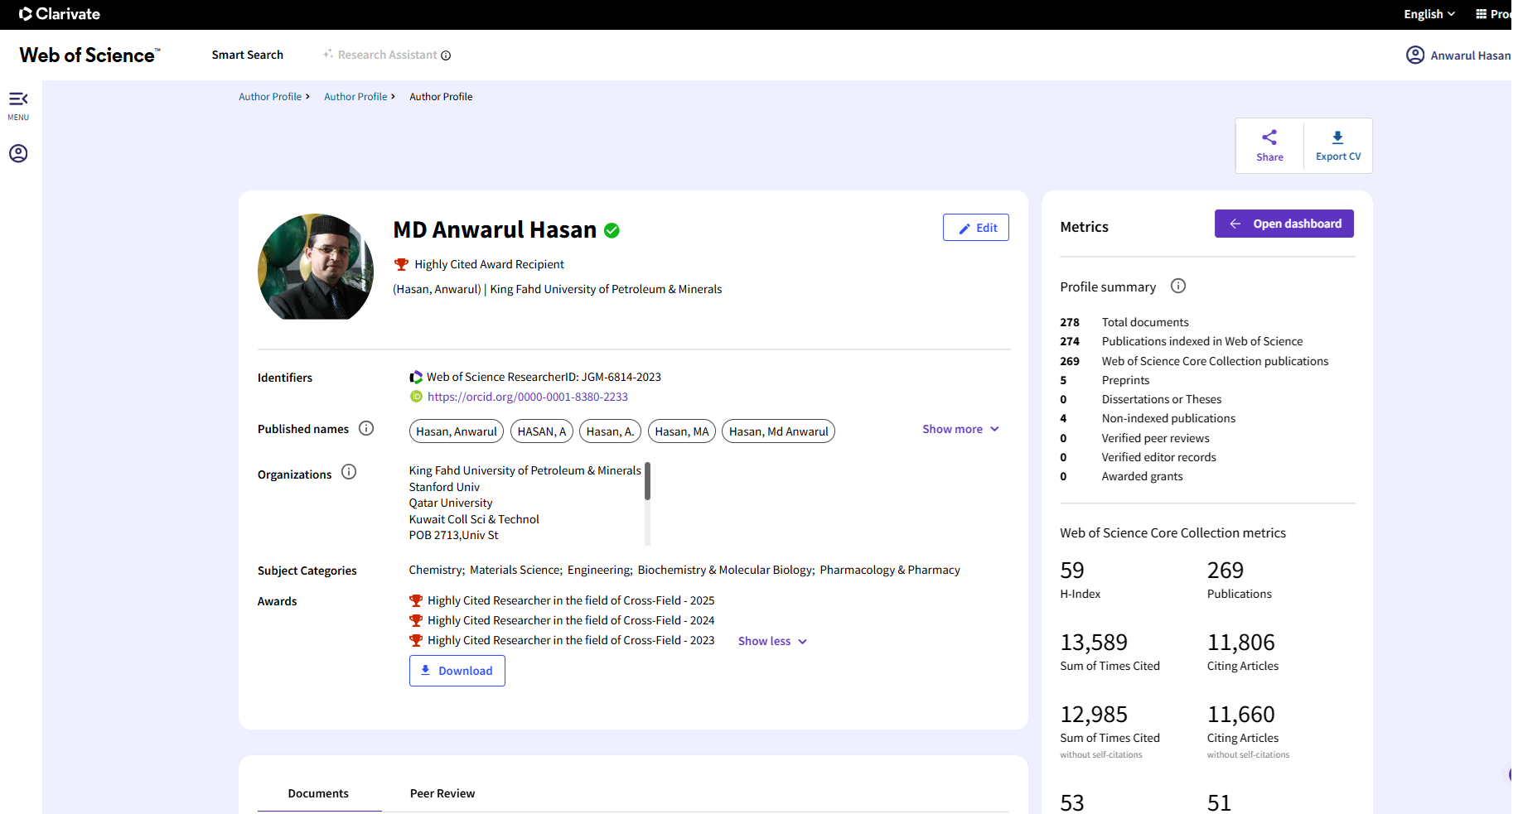The image size is (1518, 814).
Task: Click the author profile photo
Action: [316, 267]
